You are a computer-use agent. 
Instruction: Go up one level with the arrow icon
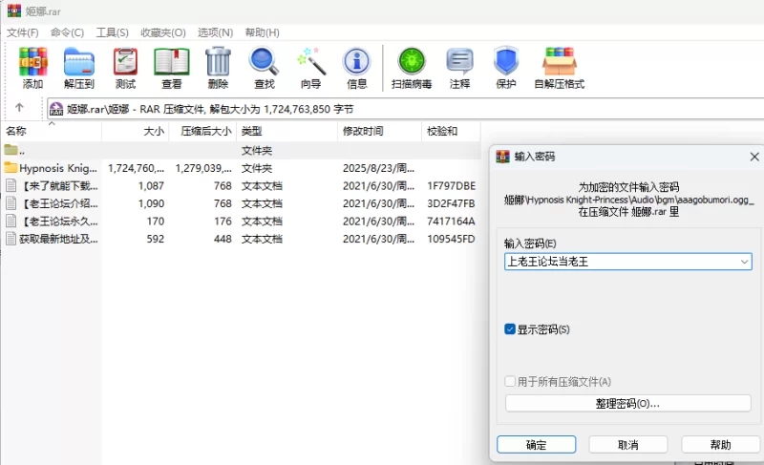tap(19, 107)
